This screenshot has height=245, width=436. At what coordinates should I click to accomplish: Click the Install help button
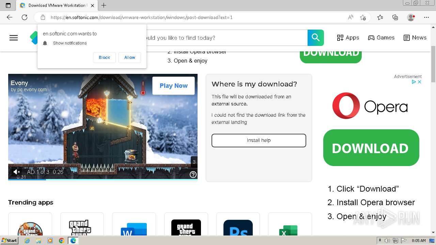[x=259, y=140]
